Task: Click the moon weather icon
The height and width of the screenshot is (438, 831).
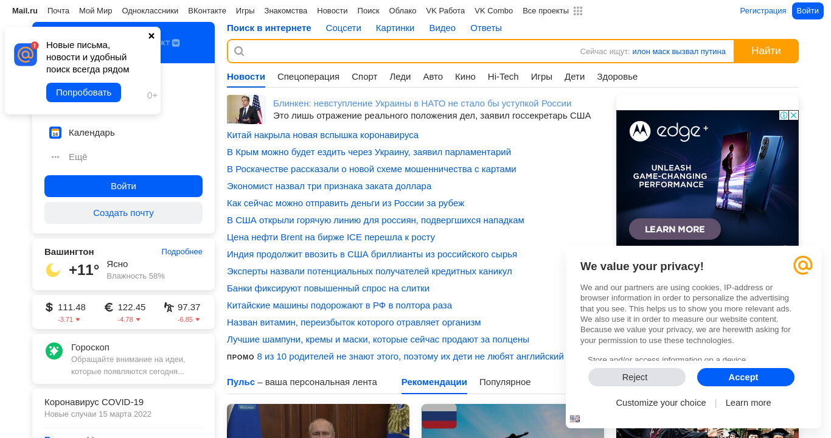Action: (x=53, y=270)
